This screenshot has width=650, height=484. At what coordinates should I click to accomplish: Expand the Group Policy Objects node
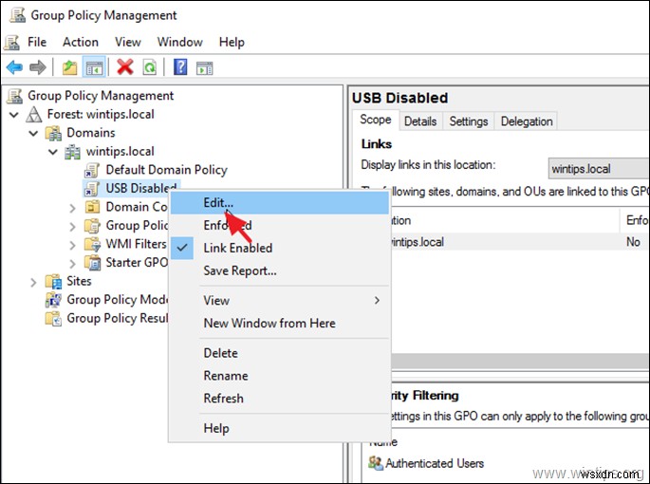click(x=72, y=226)
